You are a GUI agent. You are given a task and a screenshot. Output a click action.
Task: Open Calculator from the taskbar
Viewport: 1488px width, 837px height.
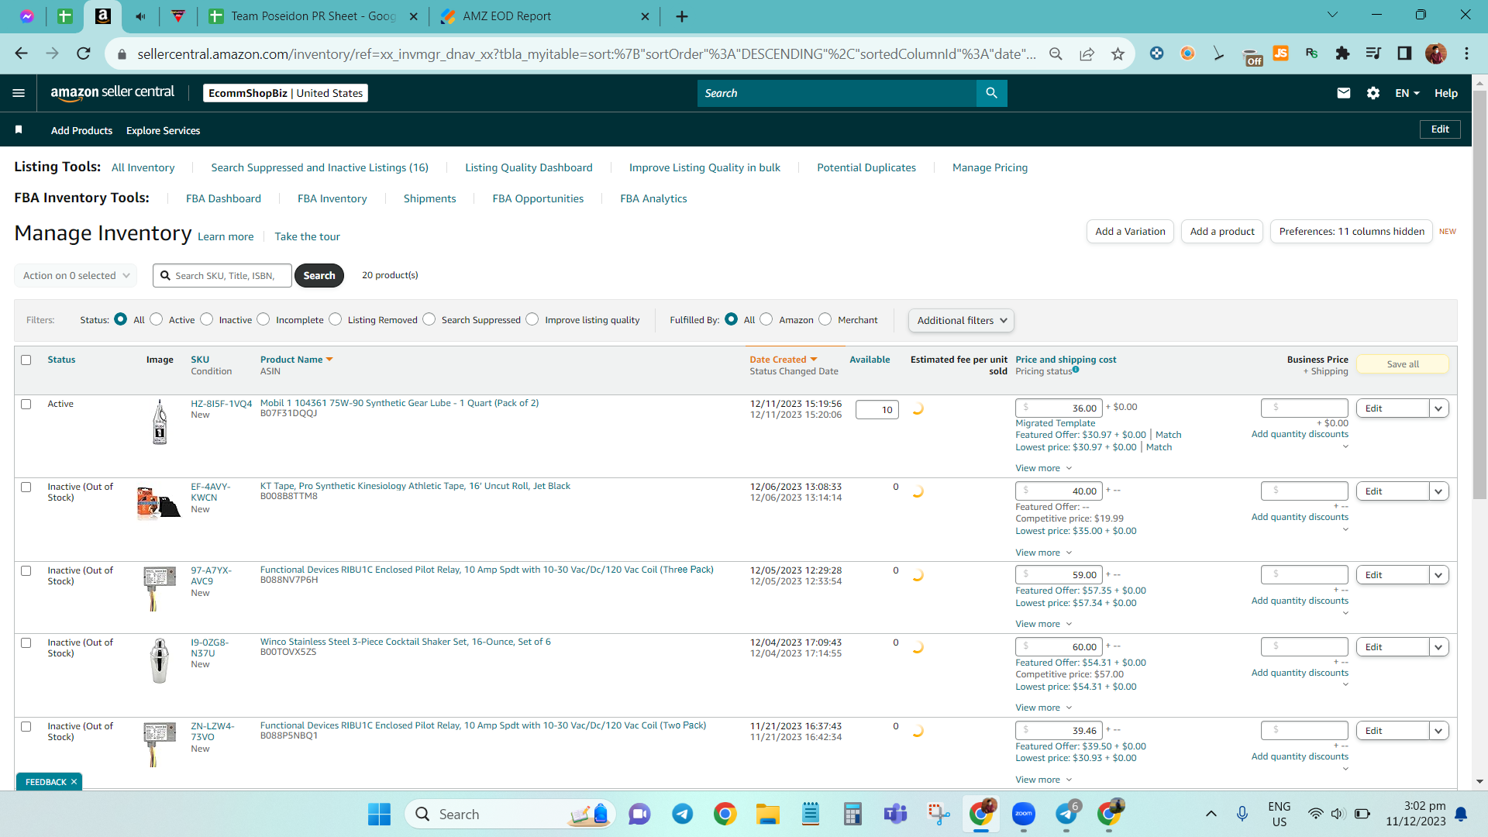click(x=852, y=814)
